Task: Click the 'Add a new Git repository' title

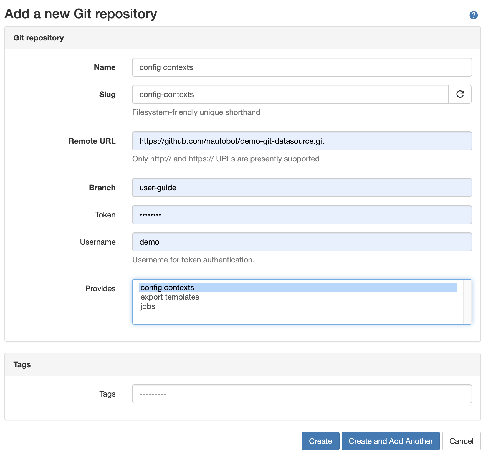Action: 81,14
